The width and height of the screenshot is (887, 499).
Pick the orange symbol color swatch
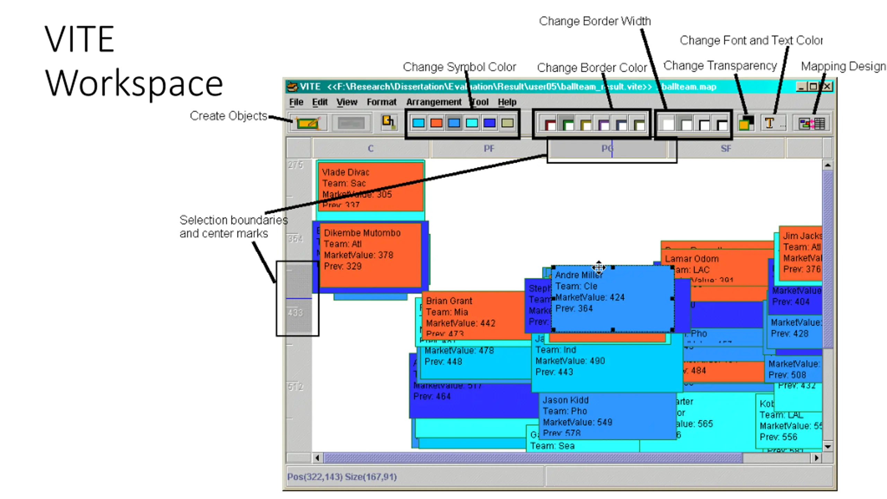[436, 123]
